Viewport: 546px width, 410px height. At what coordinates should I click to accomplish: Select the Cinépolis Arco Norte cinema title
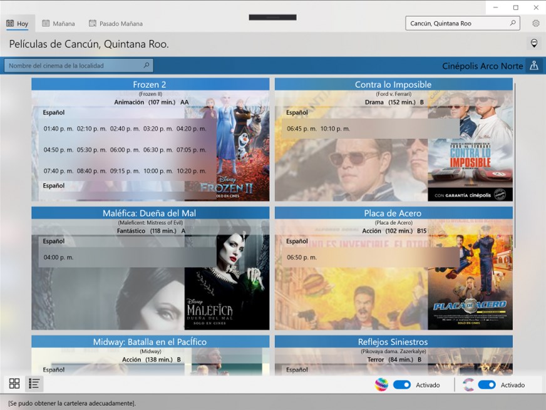(x=482, y=66)
